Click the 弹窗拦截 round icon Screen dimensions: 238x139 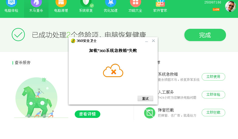click(x=150, y=113)
